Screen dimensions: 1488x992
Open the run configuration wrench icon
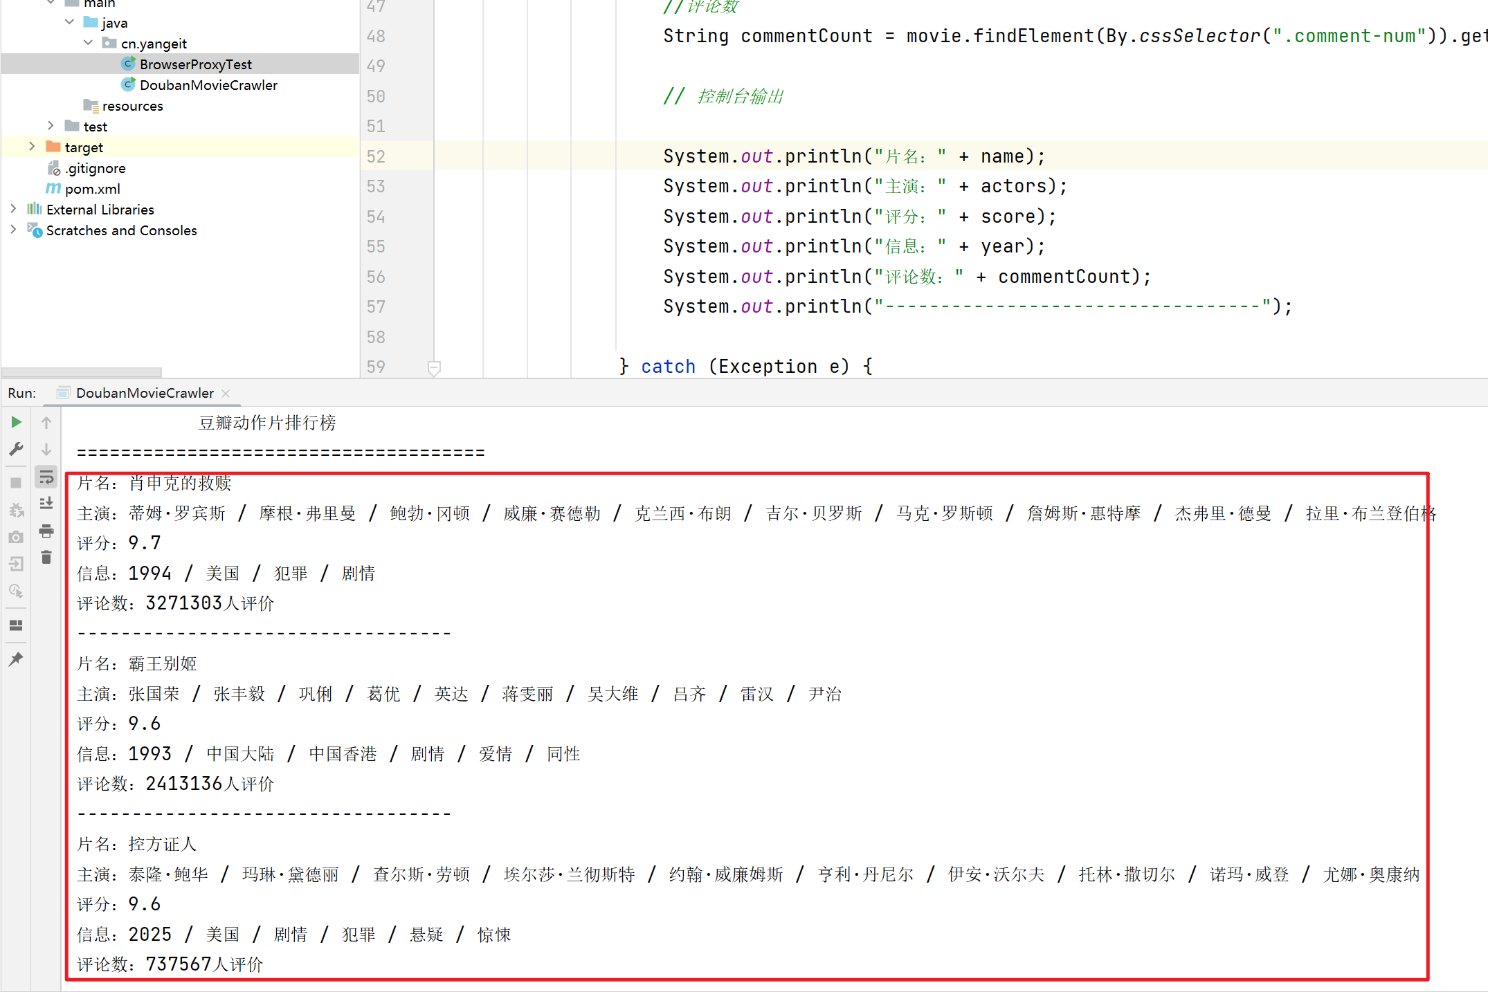[x=16, y=449]
